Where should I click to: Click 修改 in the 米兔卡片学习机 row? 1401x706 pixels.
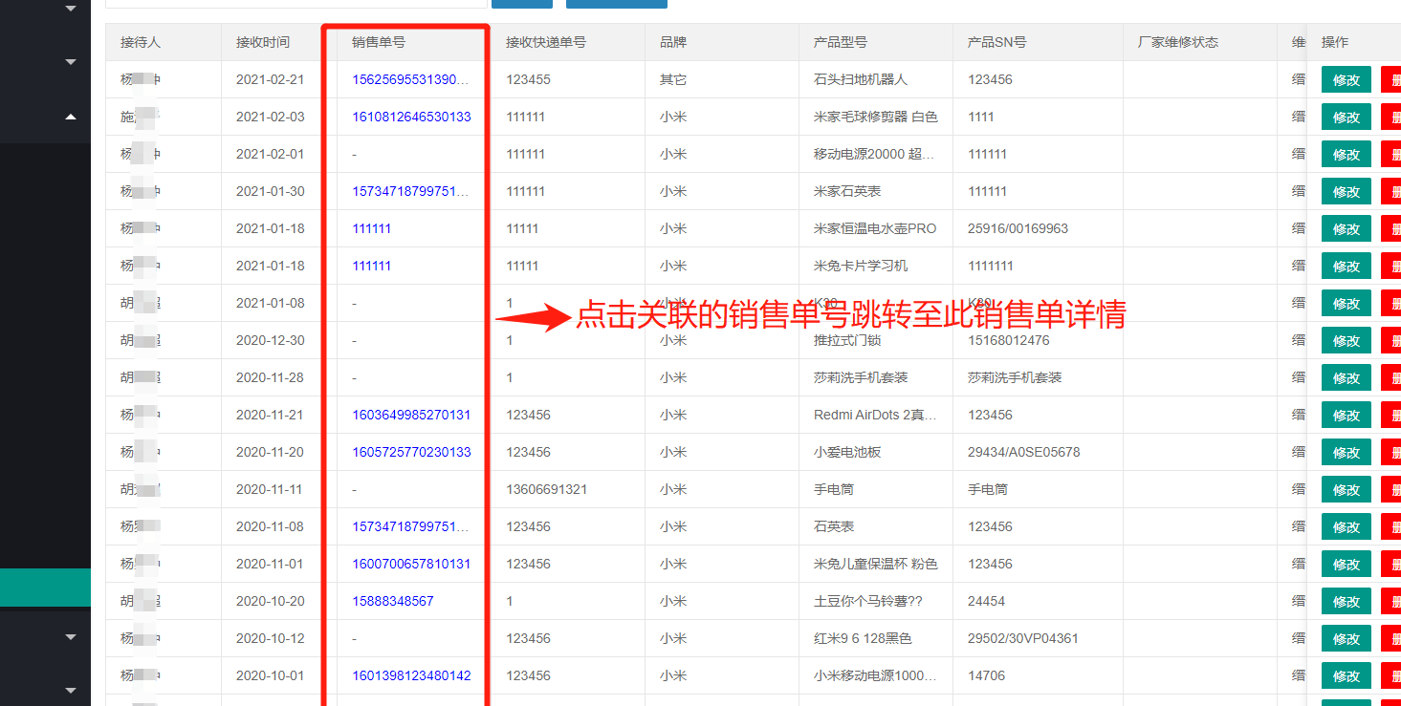click(x=1346, y=267)
